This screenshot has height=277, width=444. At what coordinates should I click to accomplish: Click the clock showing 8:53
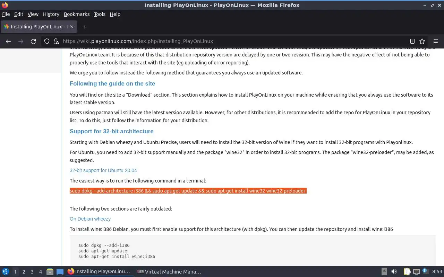(437, 271)
